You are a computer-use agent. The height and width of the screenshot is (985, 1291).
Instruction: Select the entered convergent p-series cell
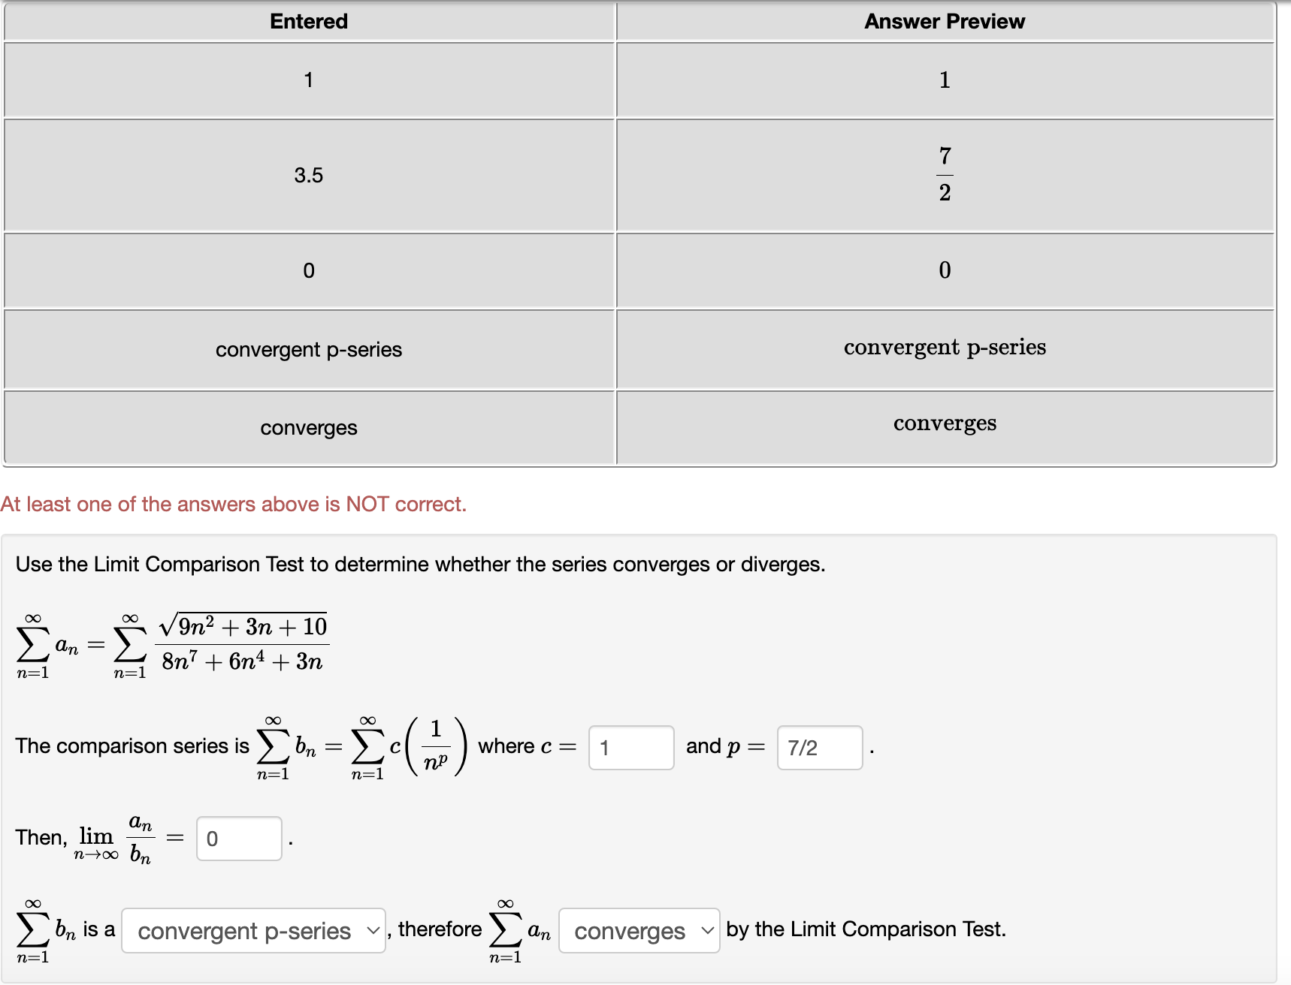[307, 349]
